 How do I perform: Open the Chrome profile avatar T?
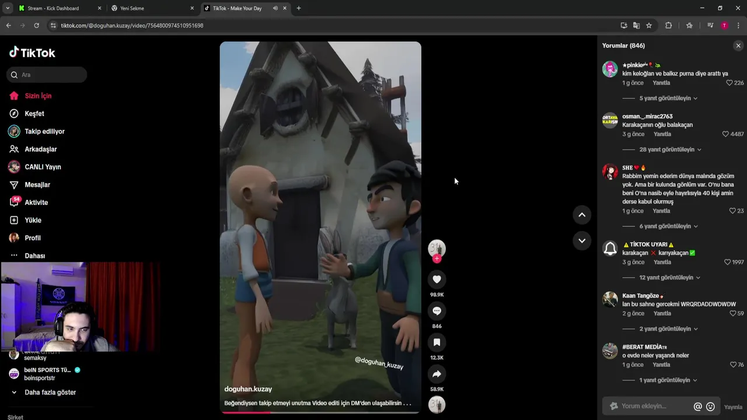[724, 26]
